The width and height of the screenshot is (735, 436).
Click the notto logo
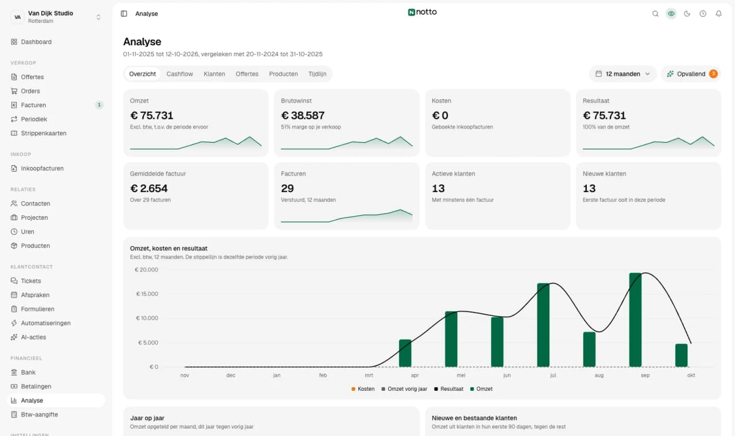tap(422, 12)
